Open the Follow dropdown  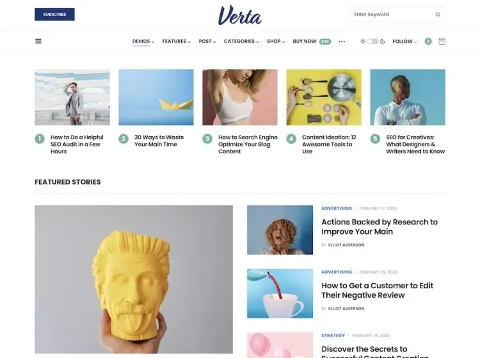pos(404,42)
